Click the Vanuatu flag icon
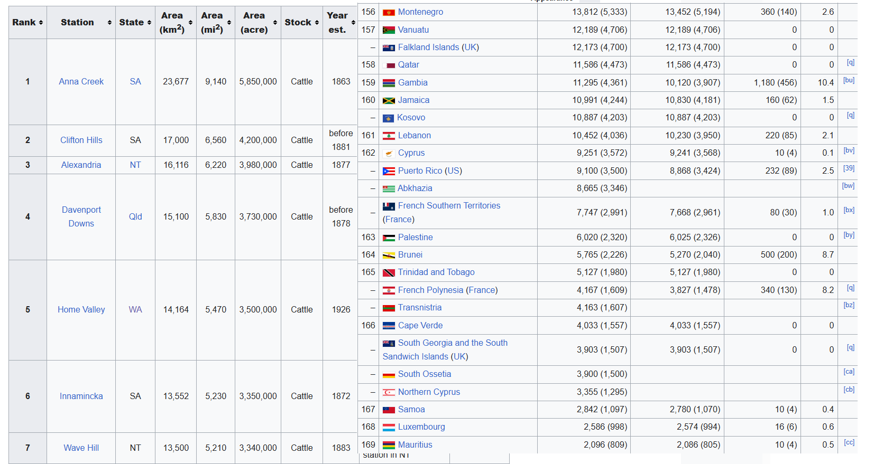The image size is (874, 464). (389, 30)
